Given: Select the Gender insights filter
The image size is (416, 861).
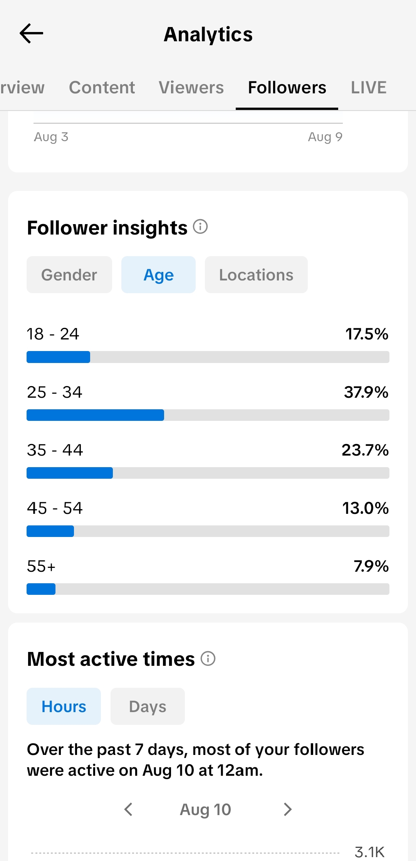Looking at the screenshot, I should (69, 275).
